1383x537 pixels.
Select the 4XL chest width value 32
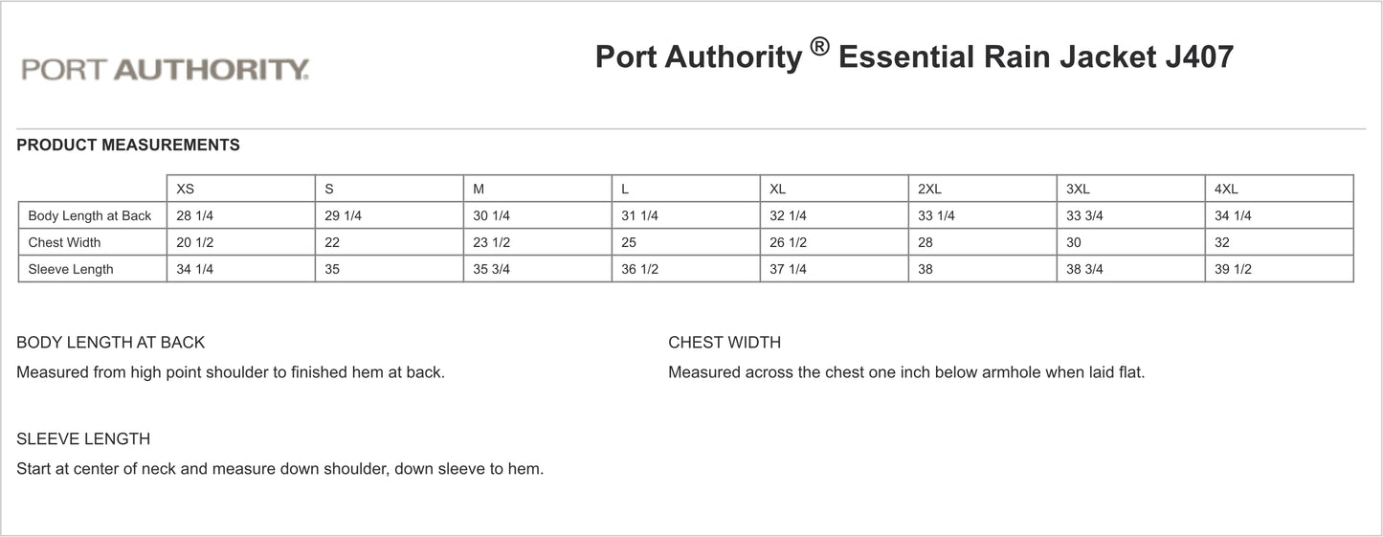coord(1222,243)
